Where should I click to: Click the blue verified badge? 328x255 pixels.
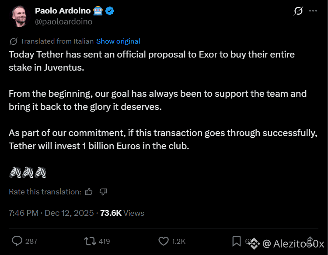point(110,11)
